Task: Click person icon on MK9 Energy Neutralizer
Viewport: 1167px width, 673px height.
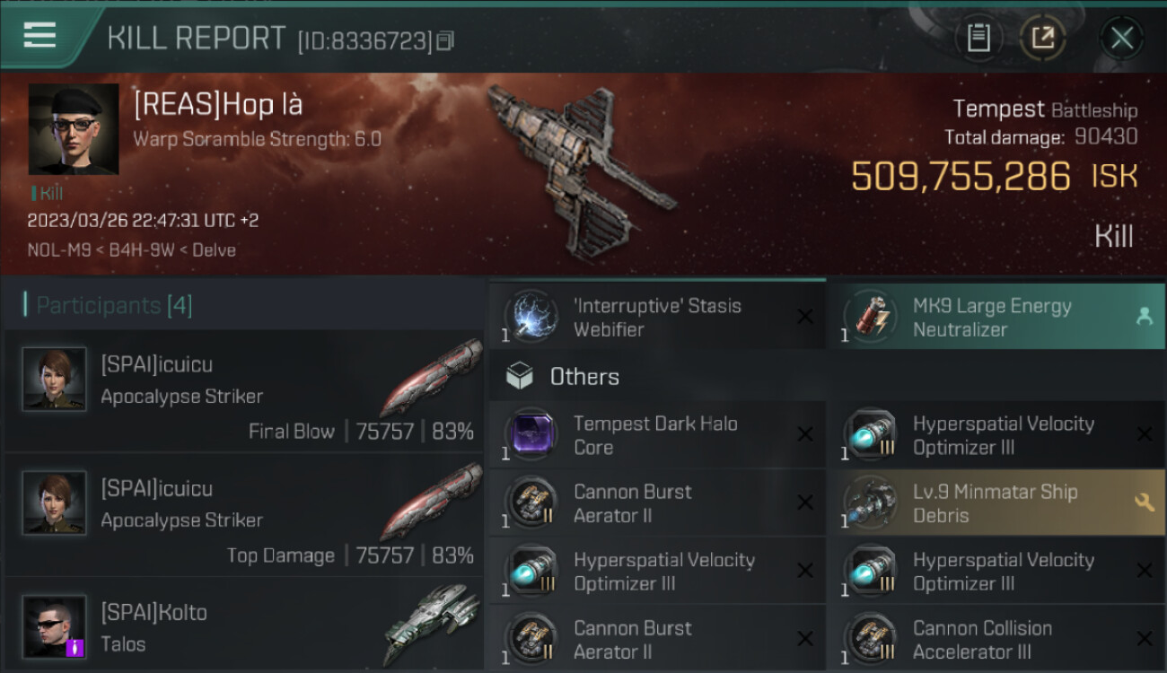Action: point(1144,316)
